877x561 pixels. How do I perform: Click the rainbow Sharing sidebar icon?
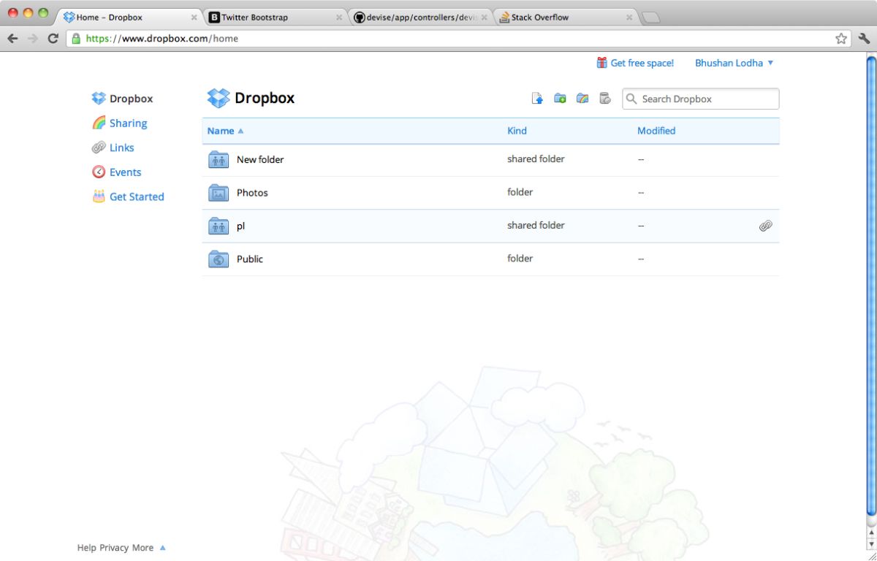[99, 123]
